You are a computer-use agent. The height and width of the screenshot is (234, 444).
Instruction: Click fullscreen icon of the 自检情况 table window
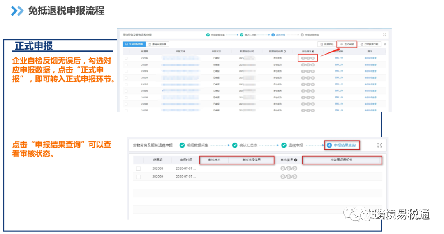(x=384, y=35)
